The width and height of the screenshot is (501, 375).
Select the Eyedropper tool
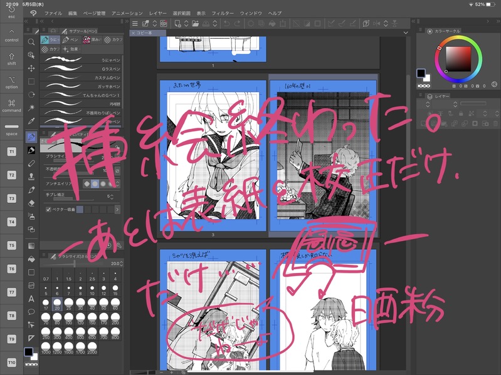31,121
